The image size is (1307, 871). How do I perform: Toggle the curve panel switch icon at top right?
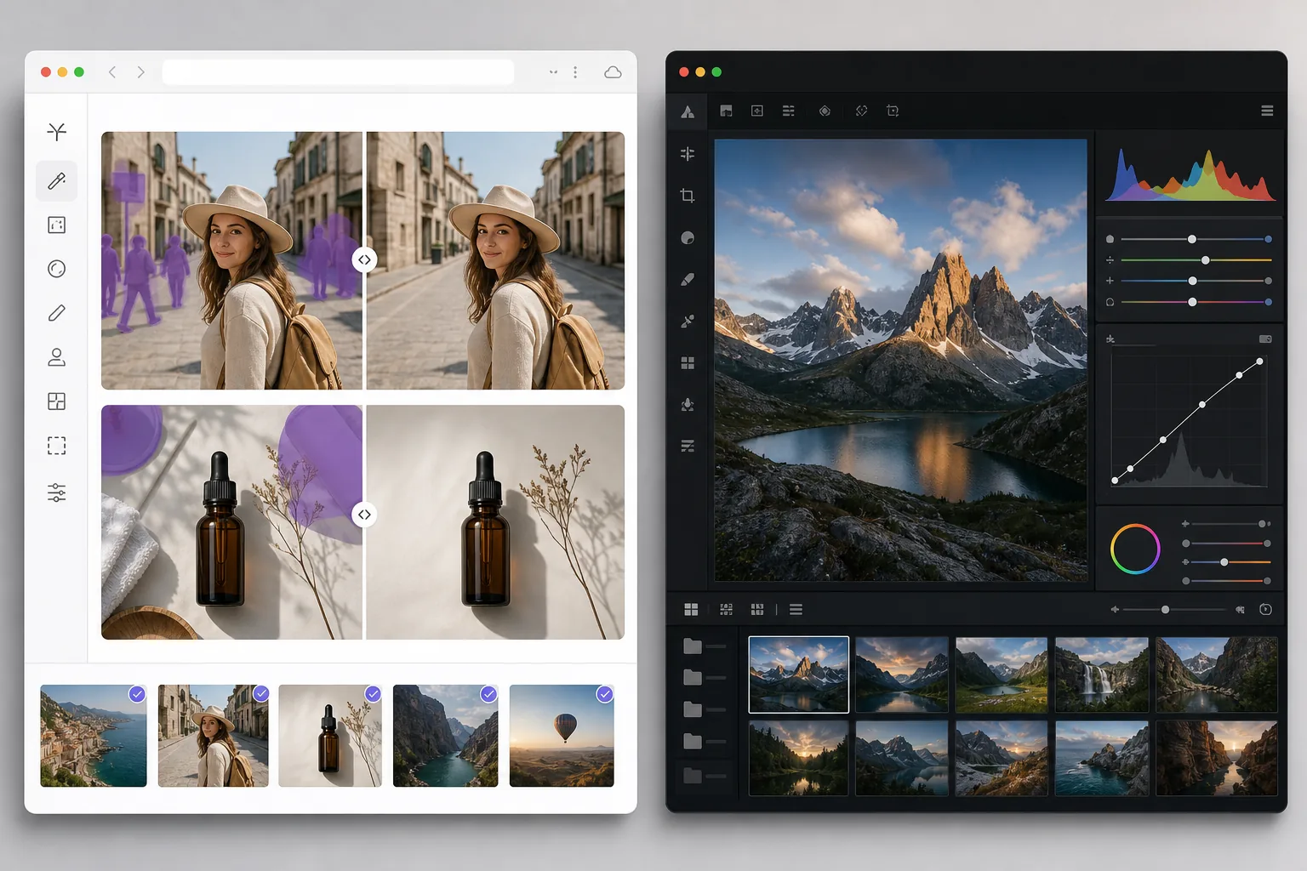(1265, 339)
